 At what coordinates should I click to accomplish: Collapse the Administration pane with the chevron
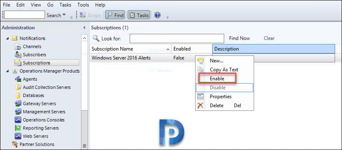[84, 28]
